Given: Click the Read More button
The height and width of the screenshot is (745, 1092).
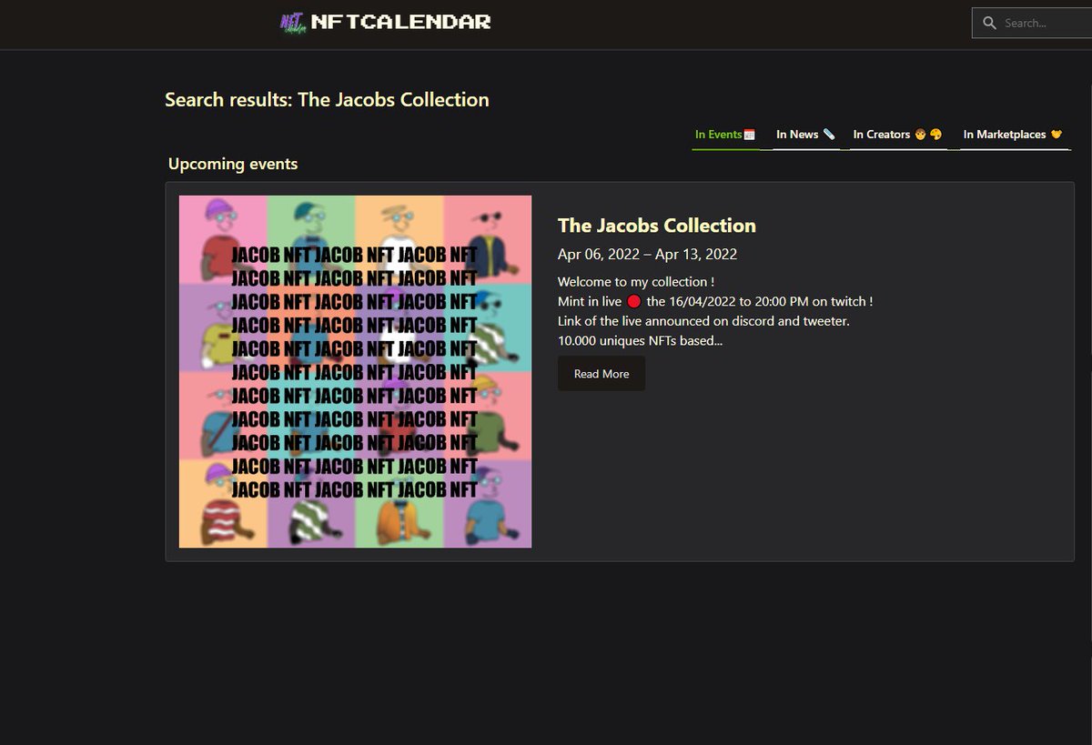Looking at the screenshot, I should click(x=602, y=374).
